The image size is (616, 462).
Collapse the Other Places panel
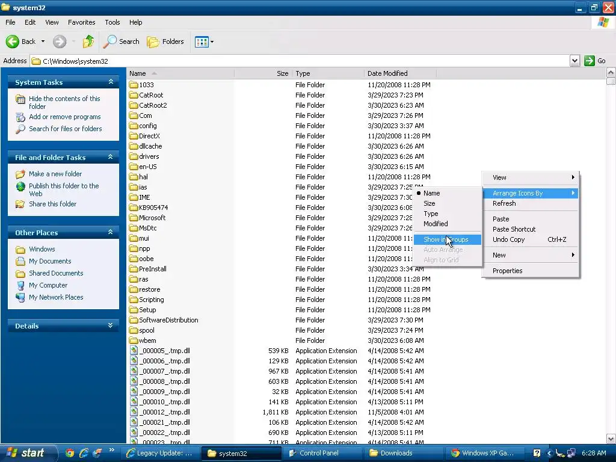(111, 232)
